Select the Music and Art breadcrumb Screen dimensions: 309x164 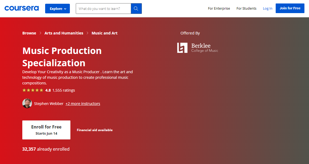tap(104, 33)
